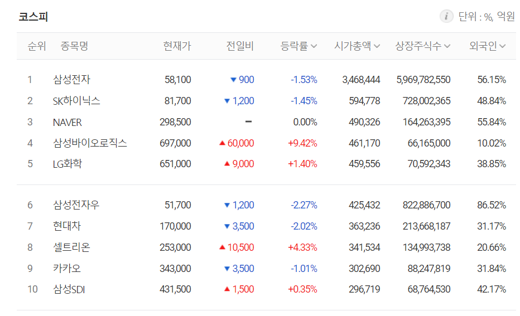Click foreign ownership 56.15%

click(492, 80)
